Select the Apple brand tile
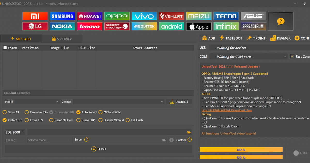 point(199,26)
